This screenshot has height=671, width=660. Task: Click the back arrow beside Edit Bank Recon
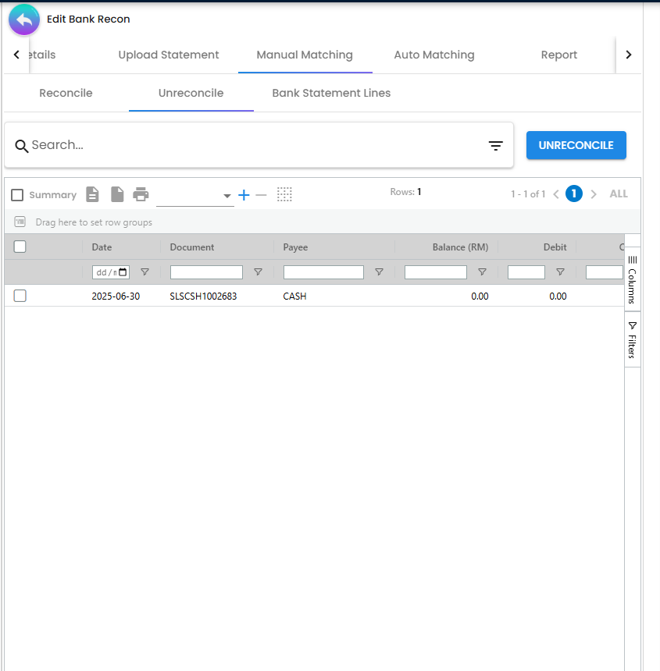coord(24,20)
